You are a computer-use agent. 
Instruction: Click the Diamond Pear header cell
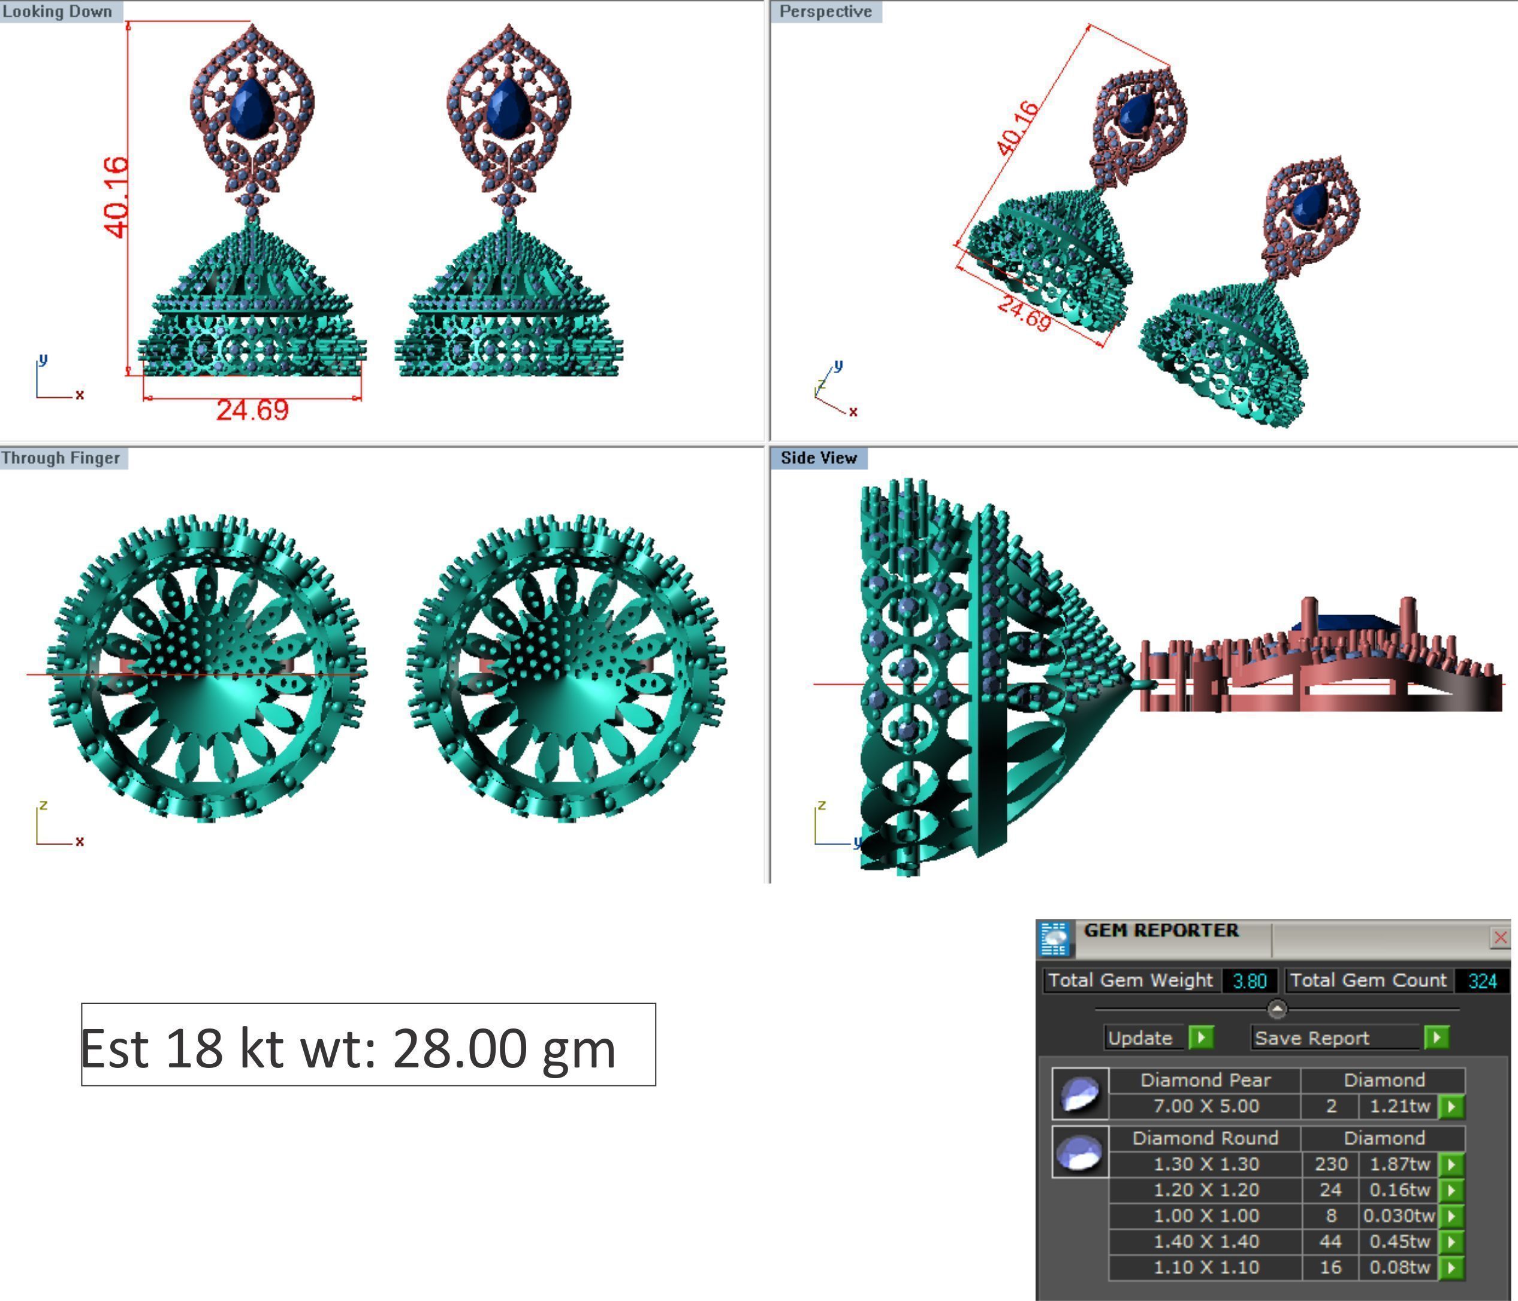coord(1205,1080)
